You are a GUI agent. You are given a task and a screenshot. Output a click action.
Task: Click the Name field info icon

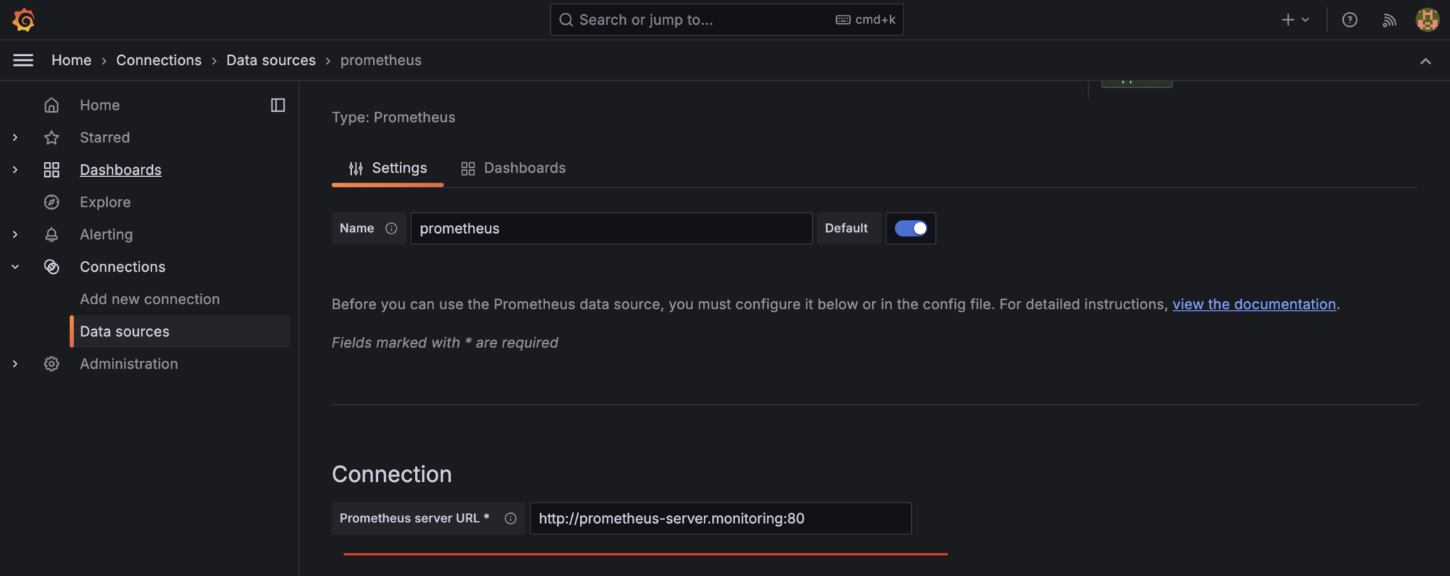[x=391, y=229]
